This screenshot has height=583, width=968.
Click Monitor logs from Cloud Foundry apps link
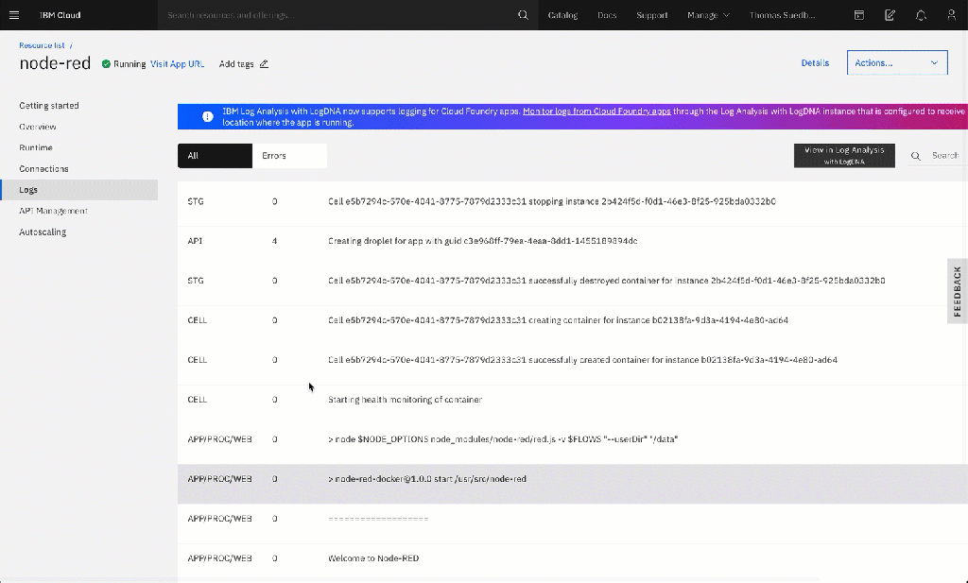[x=596, y=111]
